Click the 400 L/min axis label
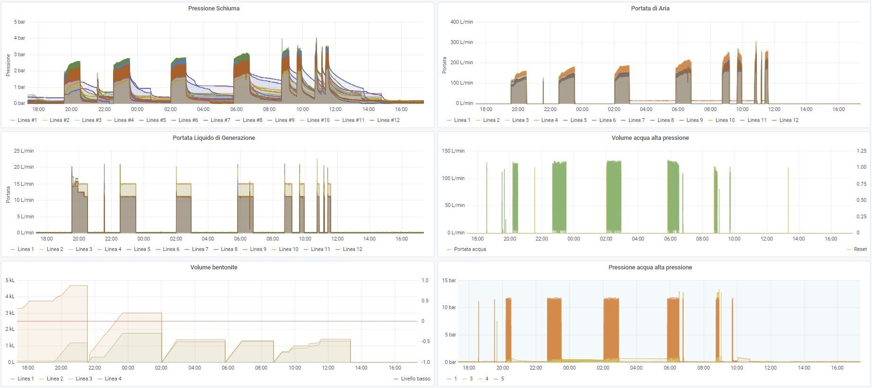Image resolution: width=872 pixels, height=388 pixels. [x=462, y=22]
